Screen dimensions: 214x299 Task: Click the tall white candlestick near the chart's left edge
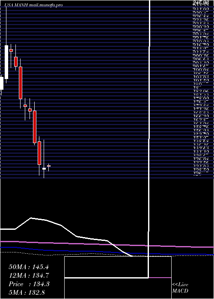pos(6,62)
